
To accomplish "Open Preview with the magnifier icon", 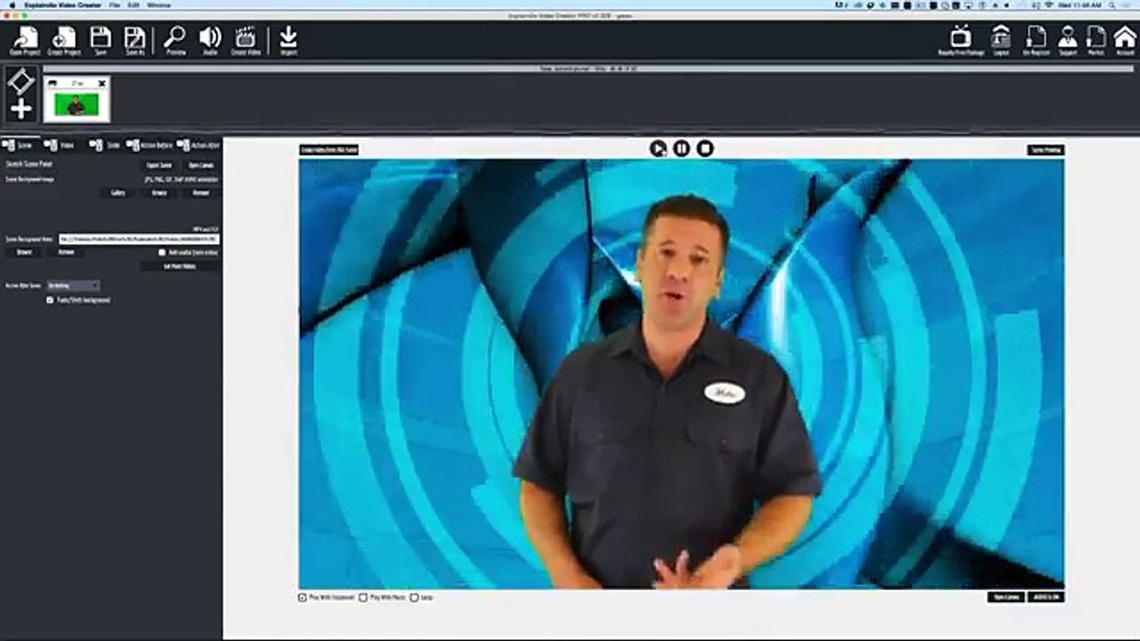I will click(x=175, y=40).
